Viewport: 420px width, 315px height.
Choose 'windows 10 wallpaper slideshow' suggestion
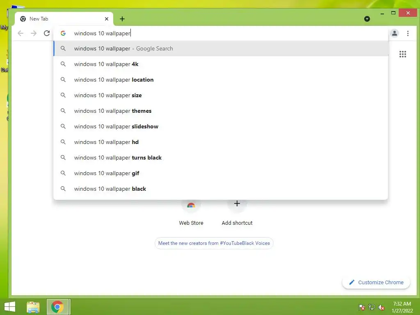pyautogui.click(x=221, y=126)
